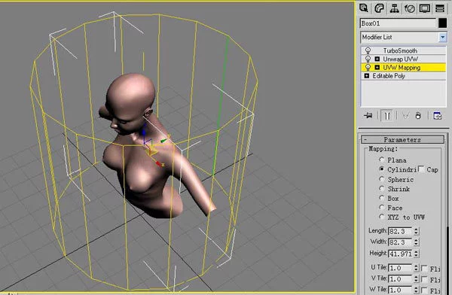Screen dimensions: 452x295
Task: Click the V Tile value field
Action: click(401, 279)
